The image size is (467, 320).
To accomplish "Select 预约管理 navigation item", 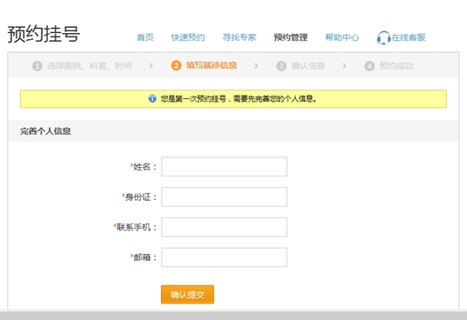I will pyautogui.click(x=290, y=37).
